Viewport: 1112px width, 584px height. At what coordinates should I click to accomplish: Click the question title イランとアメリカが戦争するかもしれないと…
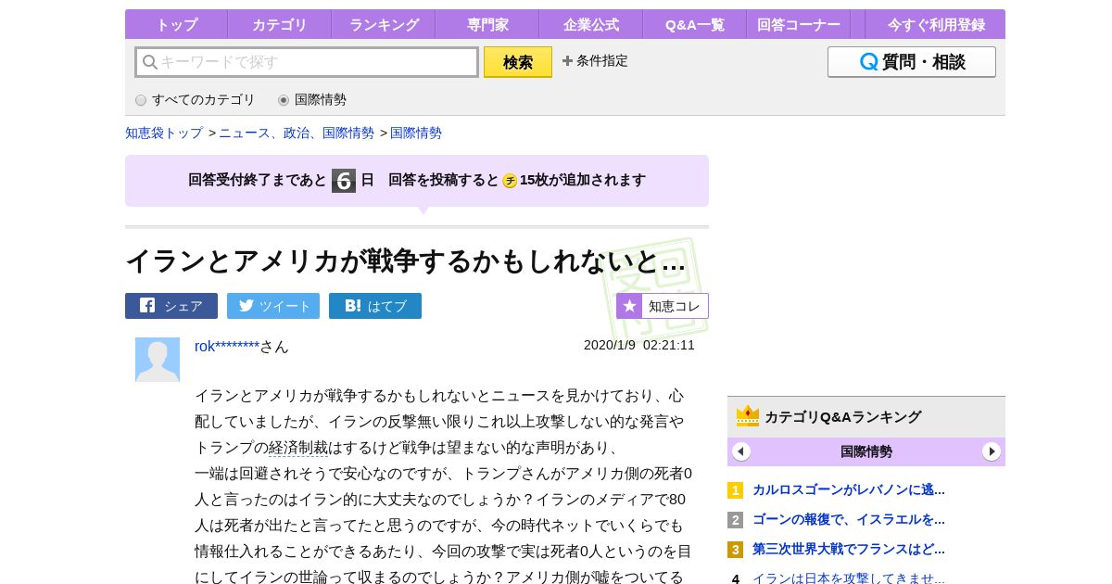tap(406, 261)
